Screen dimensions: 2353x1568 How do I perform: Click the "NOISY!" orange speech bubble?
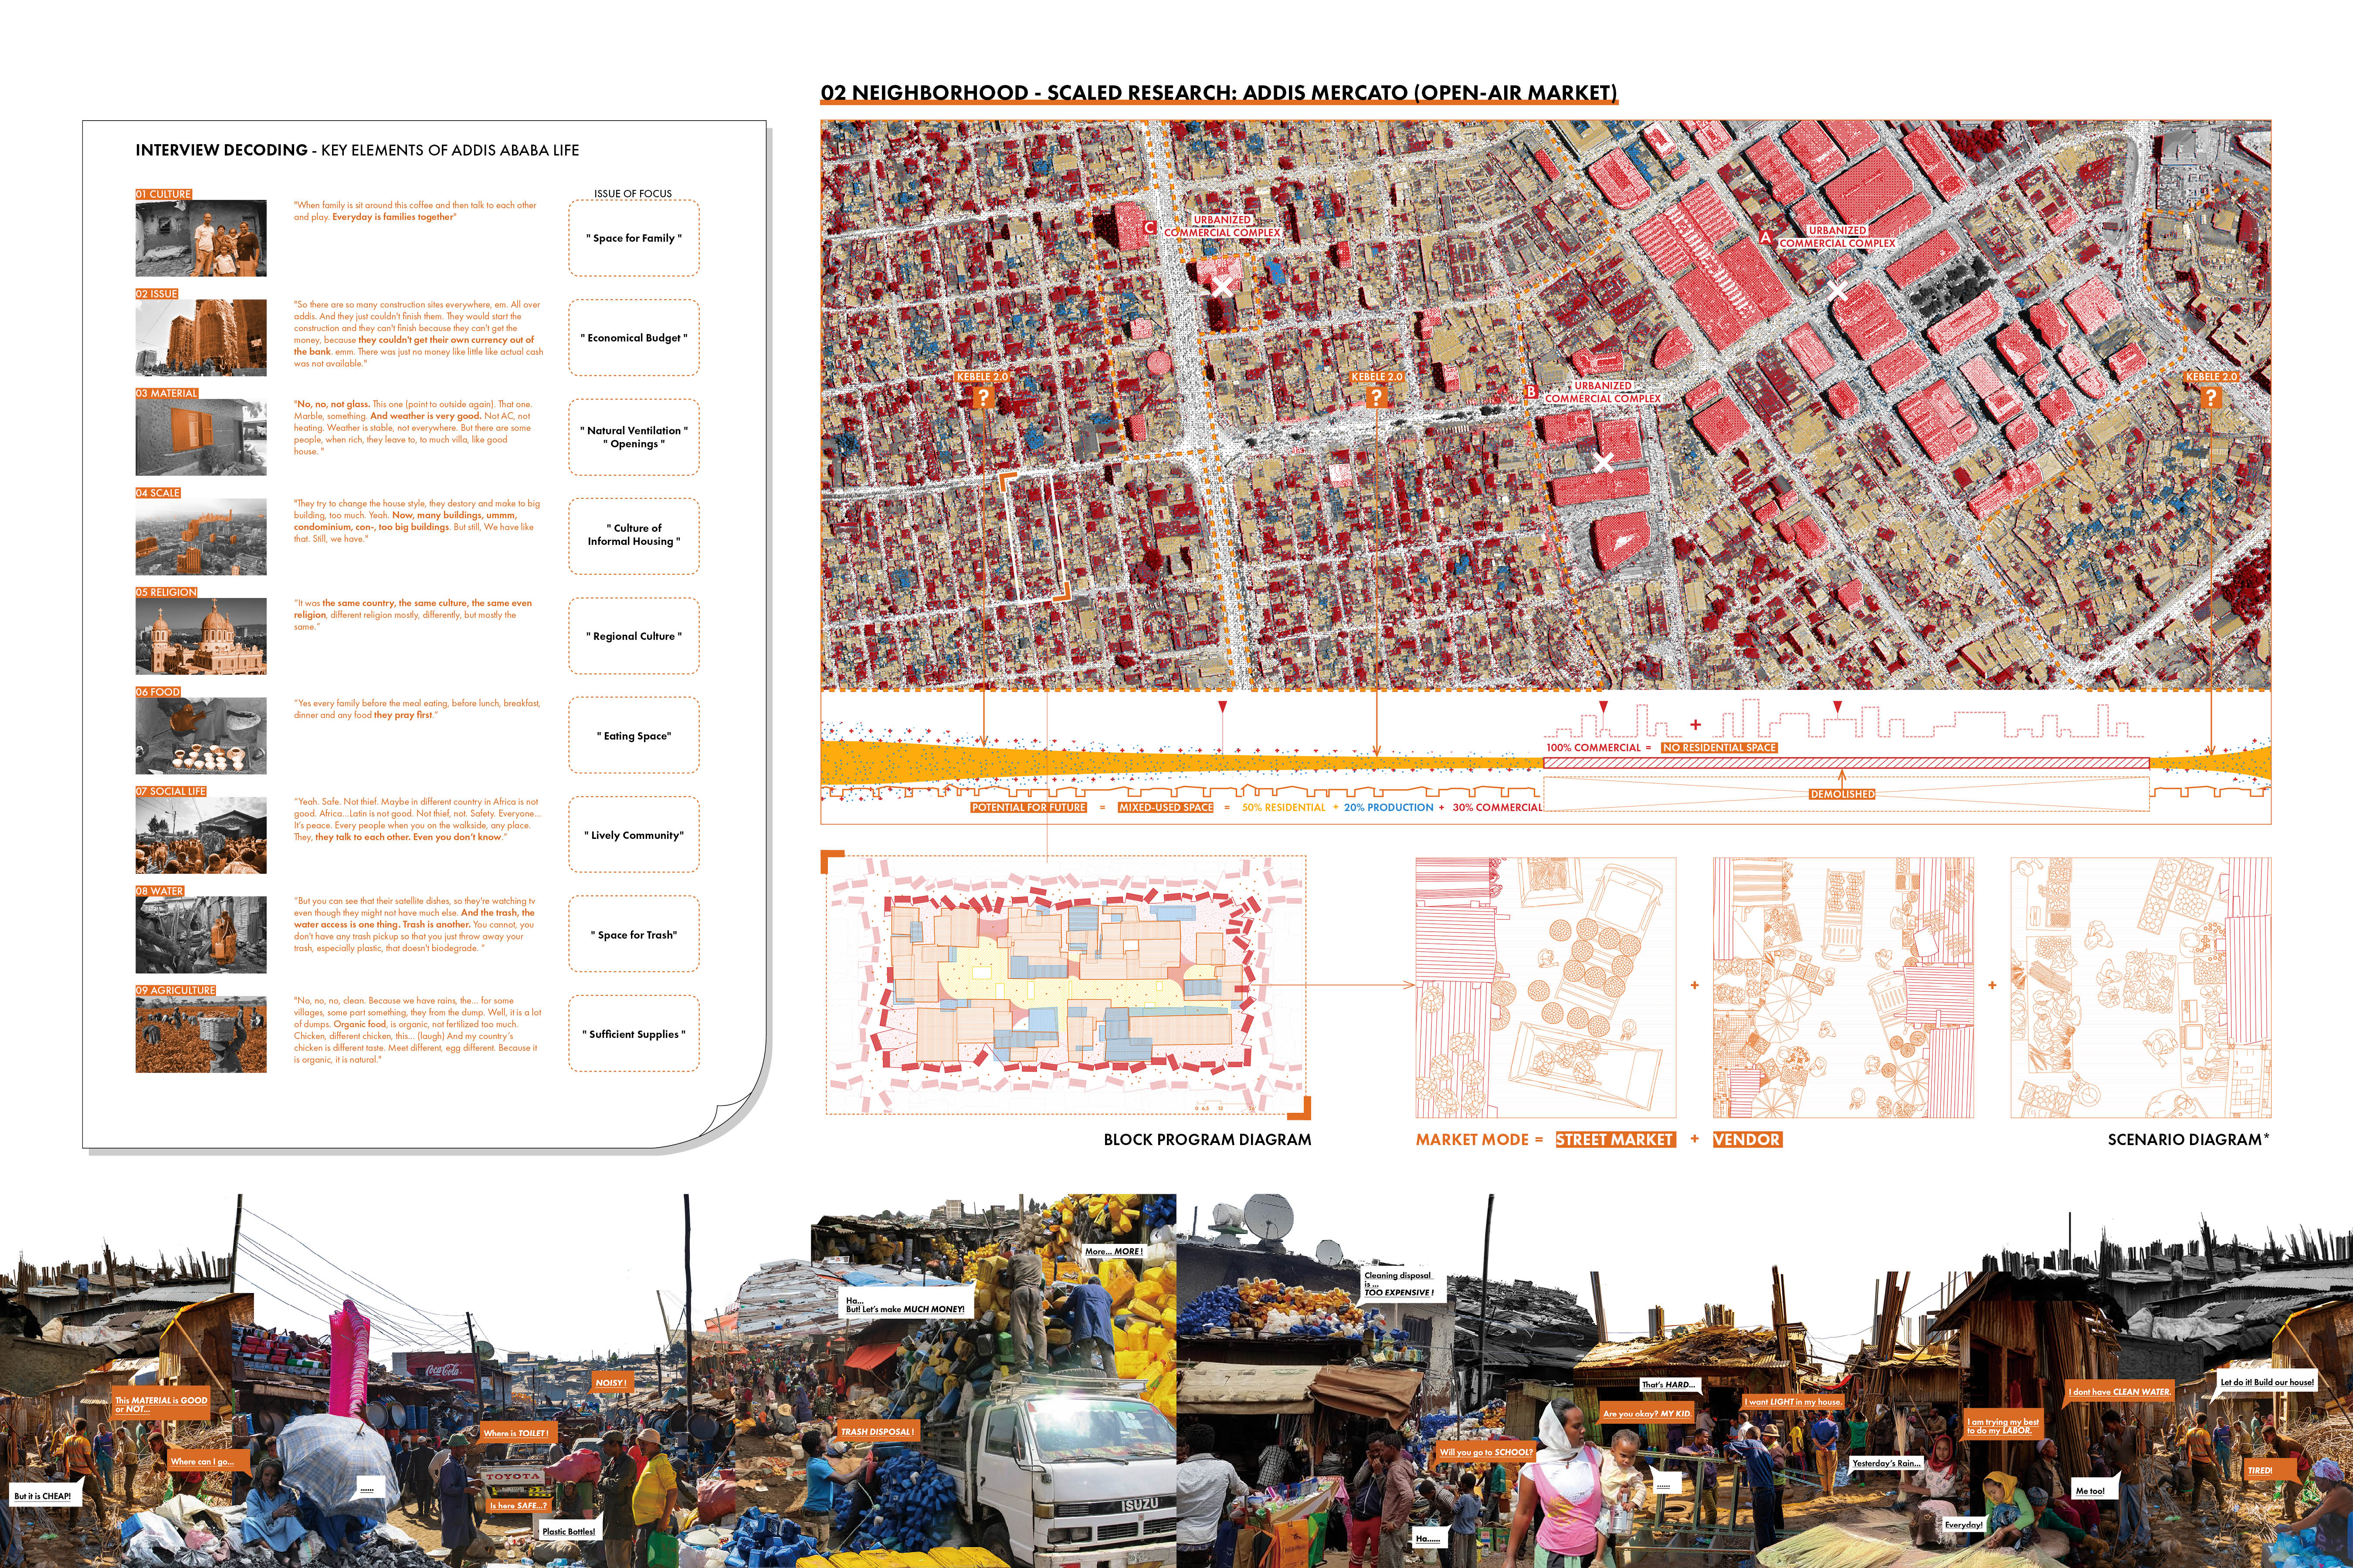610,1382
